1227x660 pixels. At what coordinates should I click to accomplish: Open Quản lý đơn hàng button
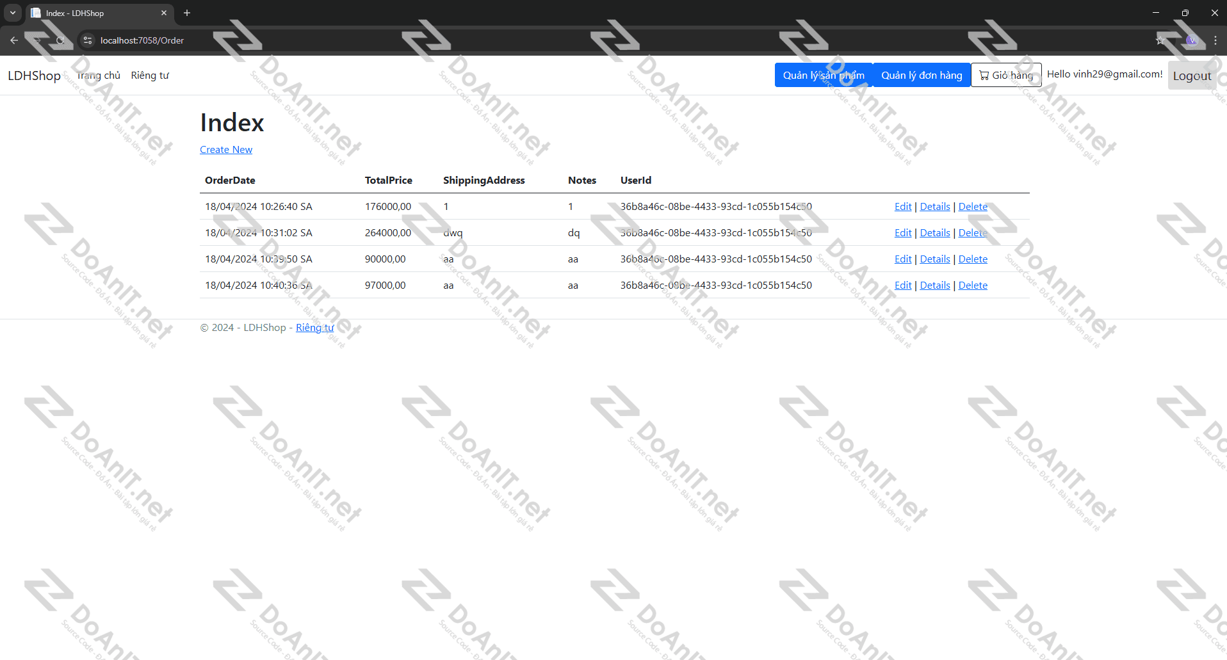pyautogui.click(x=922, y=75)
